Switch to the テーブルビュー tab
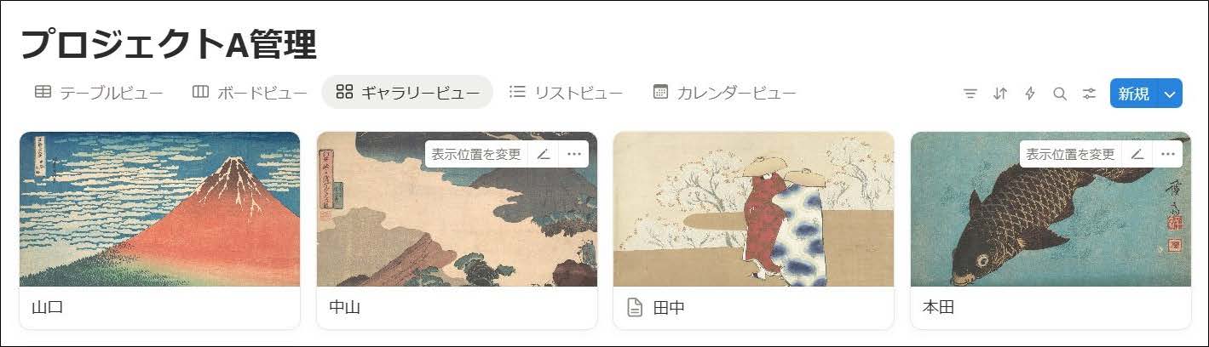Viewport: 1209px width, 347px height. tap(99, 93)
